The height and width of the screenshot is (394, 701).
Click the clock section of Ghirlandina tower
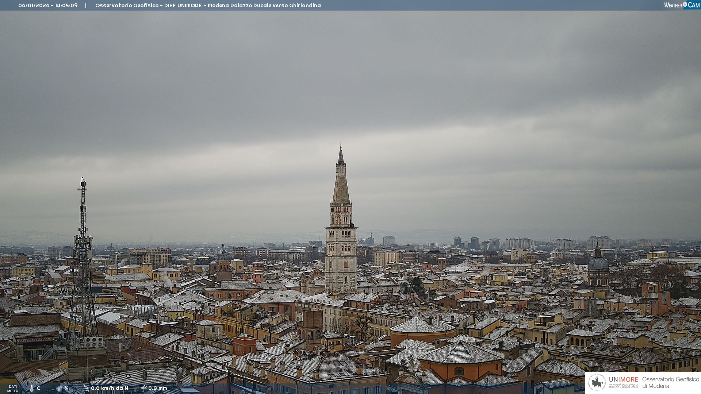coord(341,233)
